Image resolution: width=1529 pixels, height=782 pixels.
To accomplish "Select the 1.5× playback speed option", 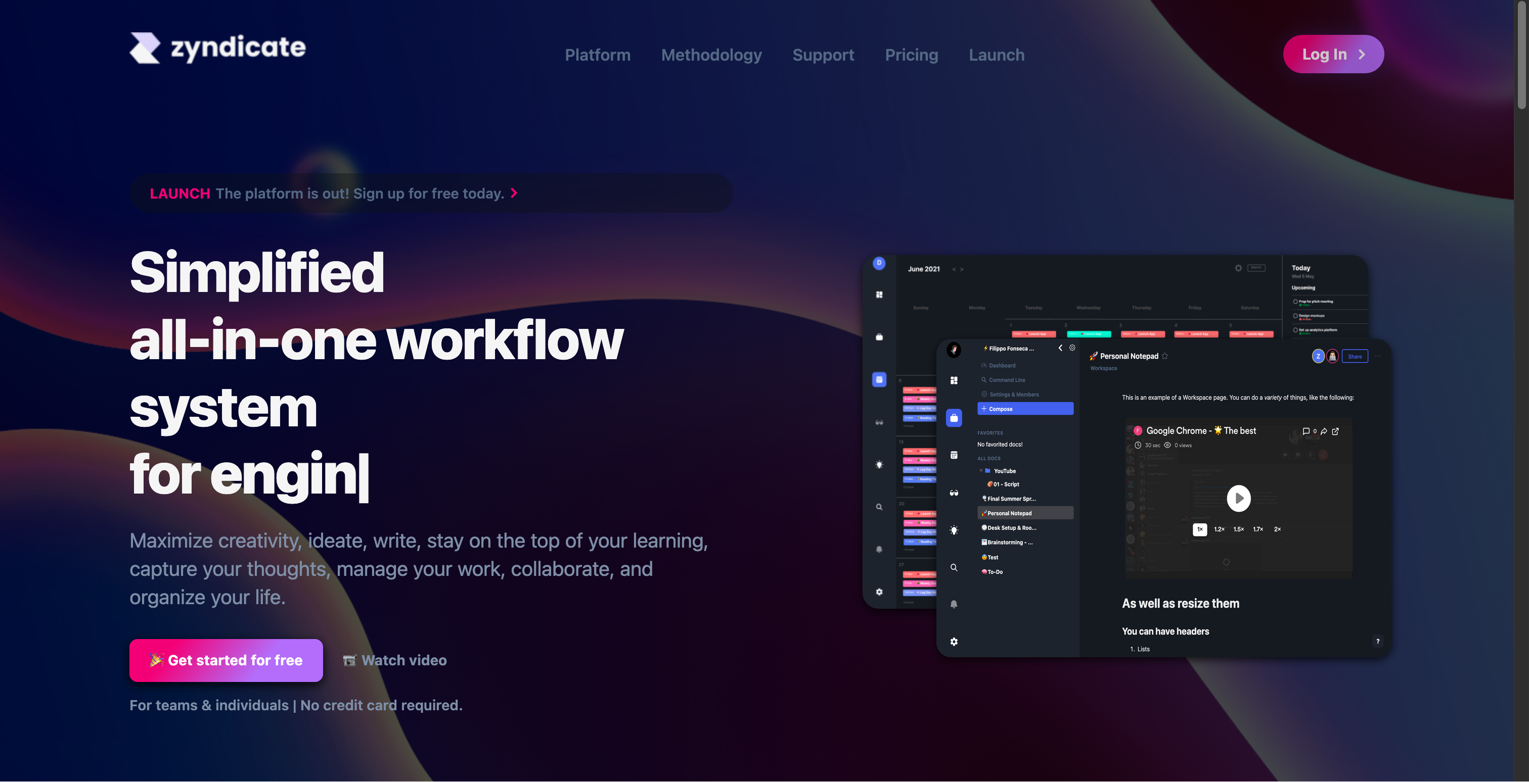I will click(x=1238, y=529).
